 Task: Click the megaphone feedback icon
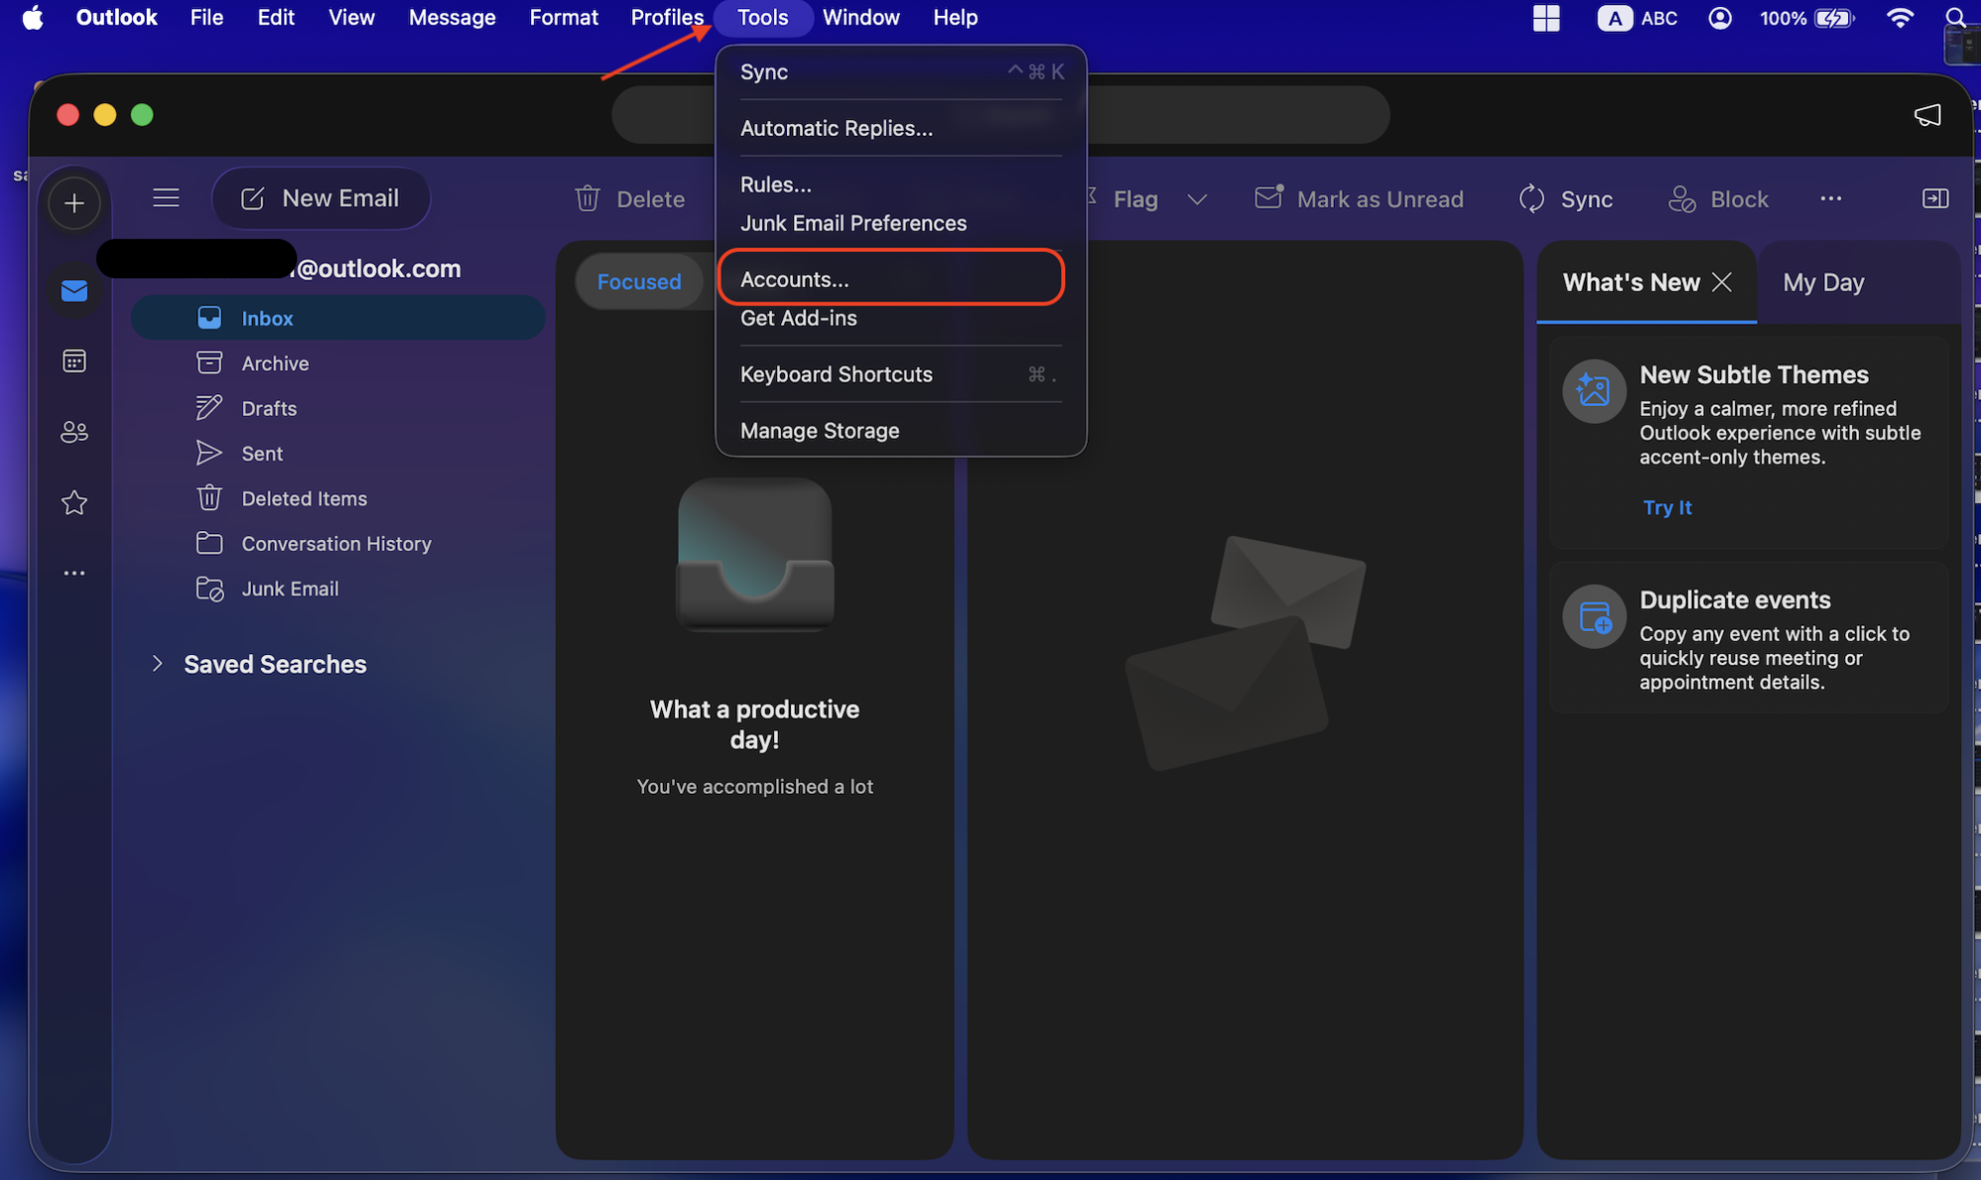1927,115
